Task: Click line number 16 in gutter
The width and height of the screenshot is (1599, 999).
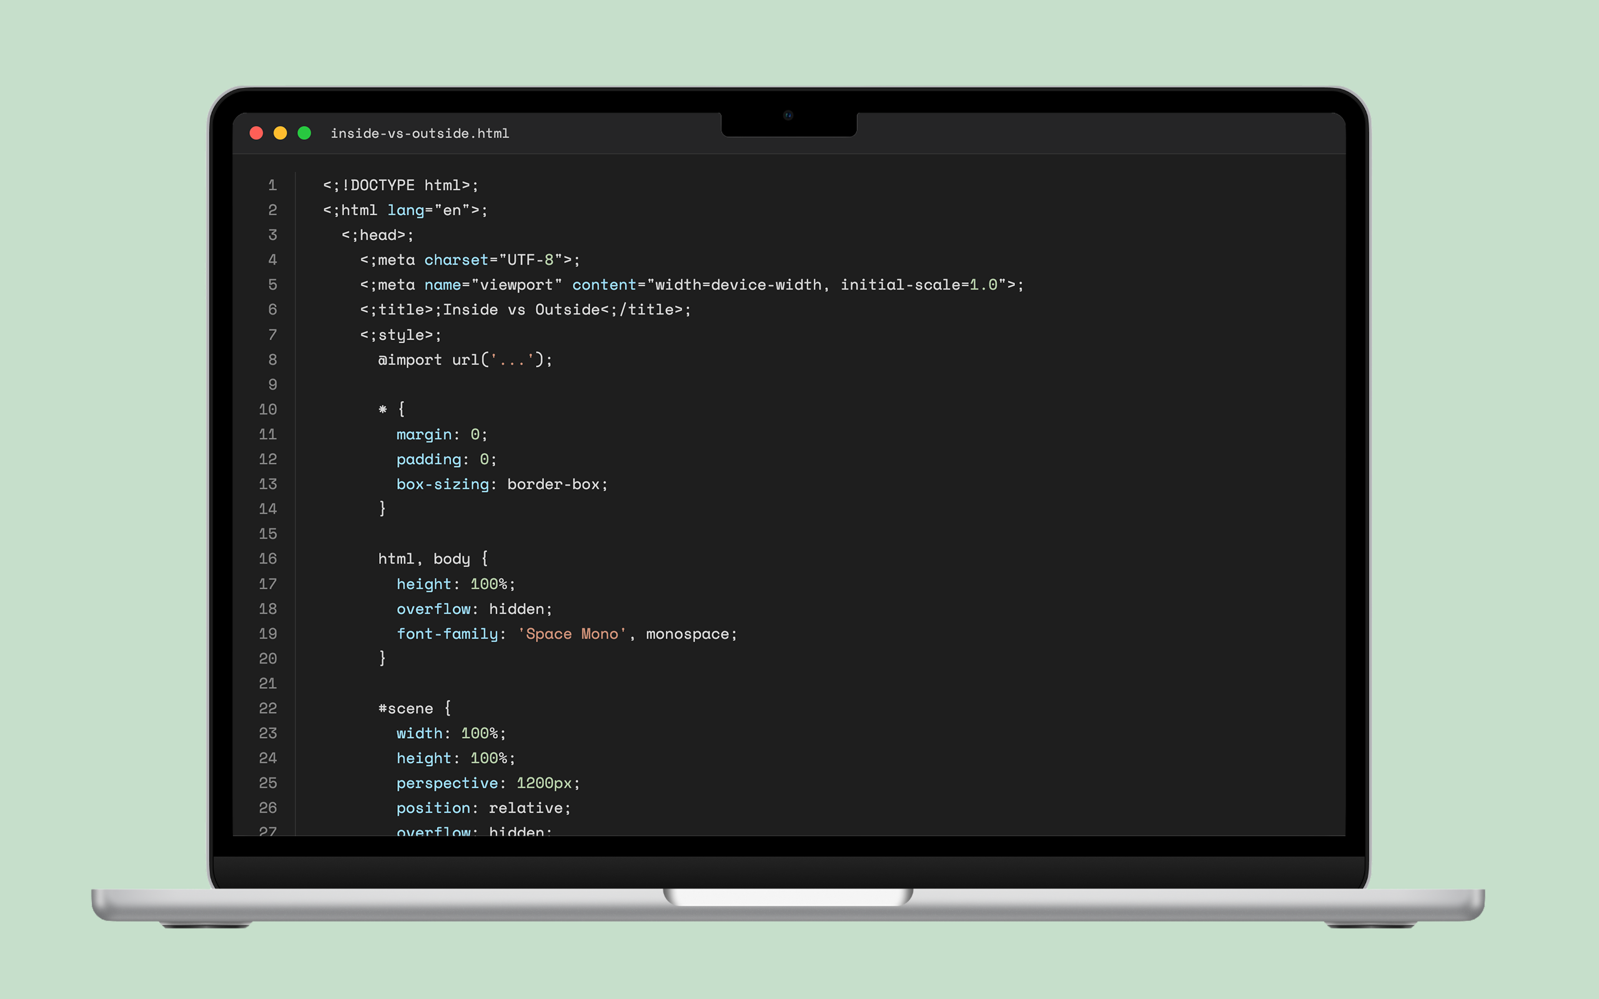Action: [267, 559]
